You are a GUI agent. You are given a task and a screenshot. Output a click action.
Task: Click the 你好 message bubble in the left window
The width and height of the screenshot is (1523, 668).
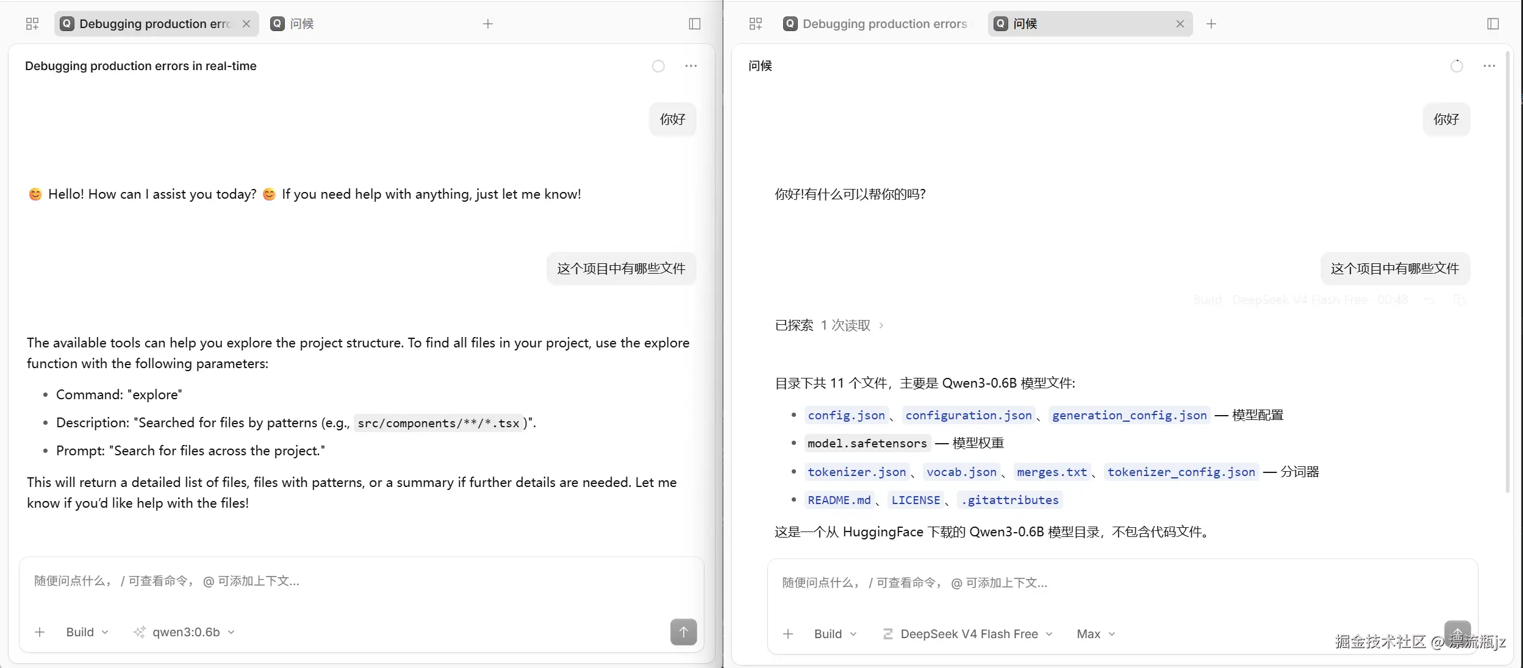coord(673,119)
